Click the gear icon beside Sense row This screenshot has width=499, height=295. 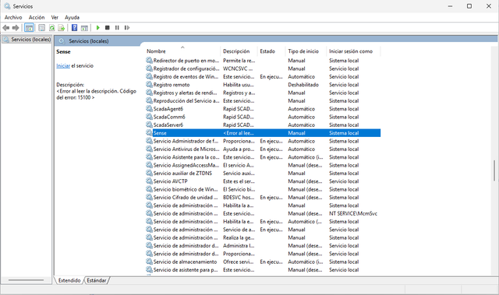[149, 133]
